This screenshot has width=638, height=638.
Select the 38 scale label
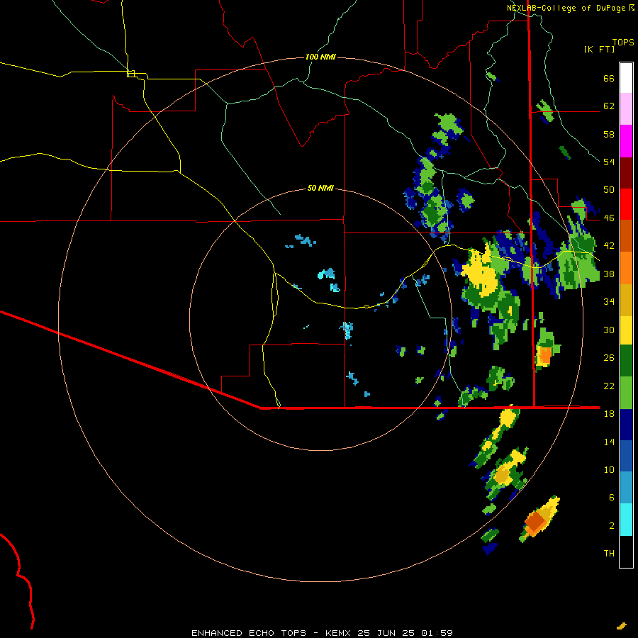coord(609,274)
